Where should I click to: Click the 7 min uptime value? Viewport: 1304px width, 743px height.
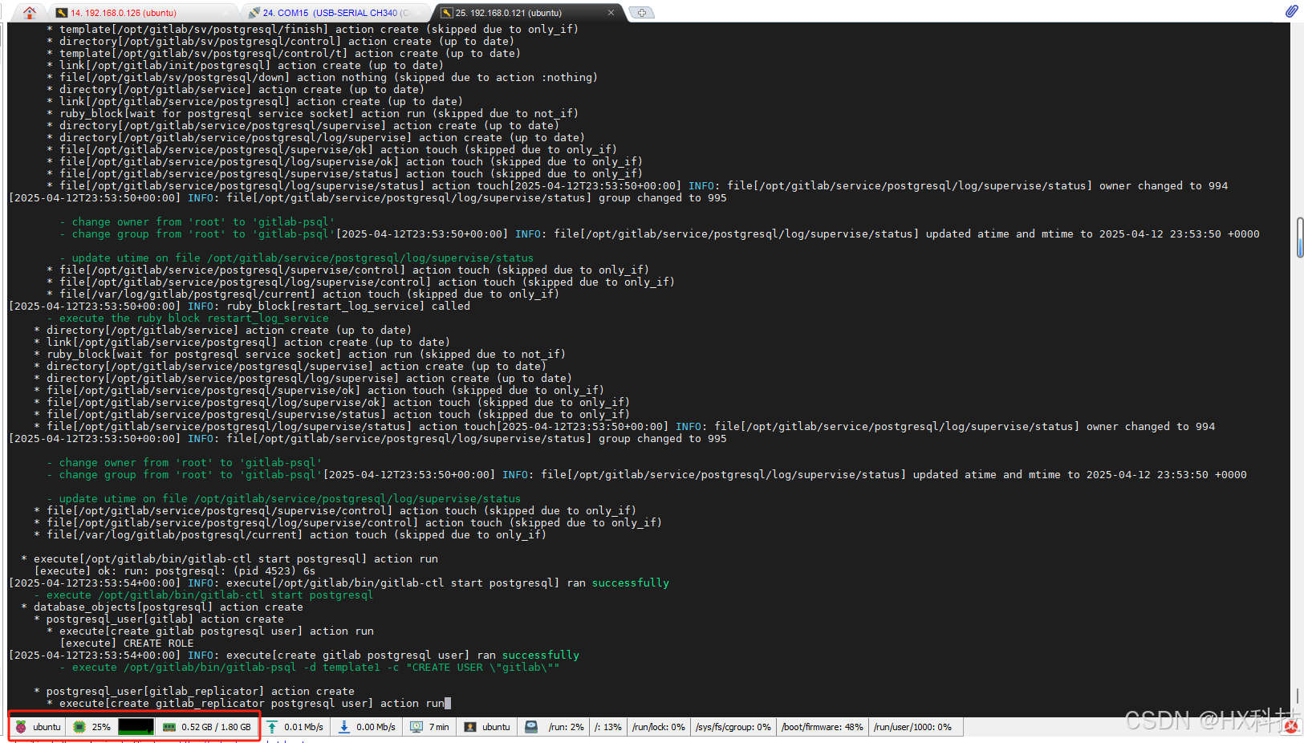tap(439, 727)
